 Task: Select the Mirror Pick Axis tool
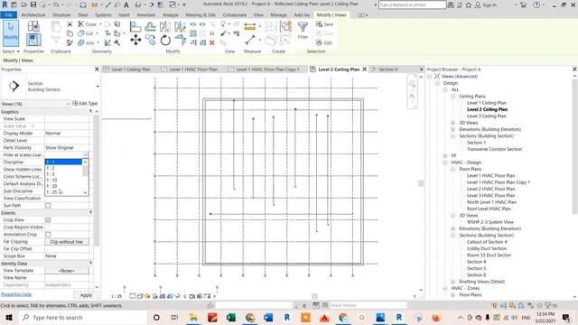pyautogui.click(x=165, y=26)
